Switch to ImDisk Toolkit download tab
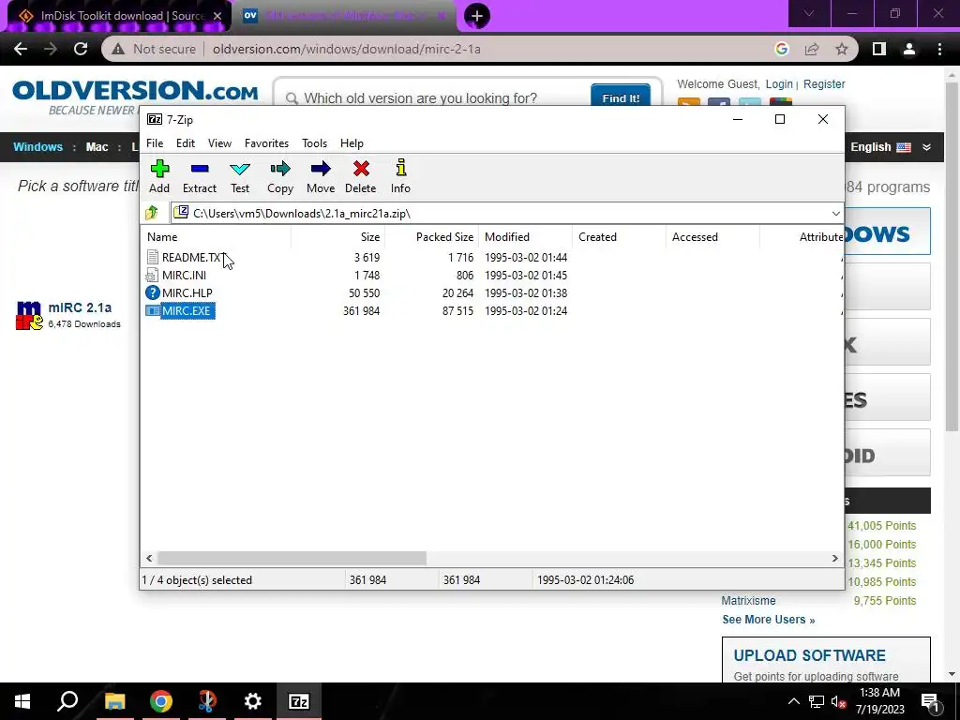 point(119,16)
